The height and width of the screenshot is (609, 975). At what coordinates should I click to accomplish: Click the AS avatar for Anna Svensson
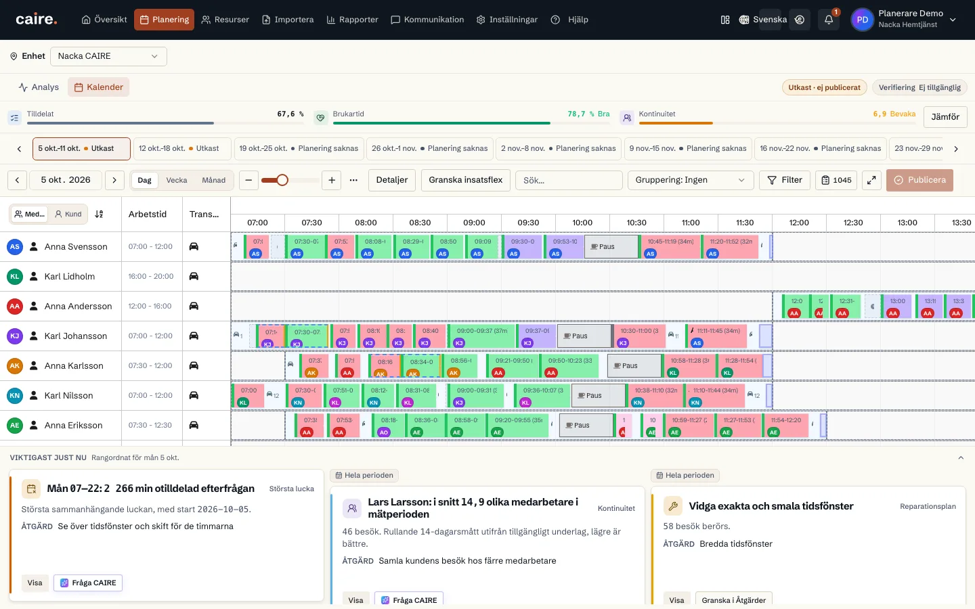pos(15,246)
